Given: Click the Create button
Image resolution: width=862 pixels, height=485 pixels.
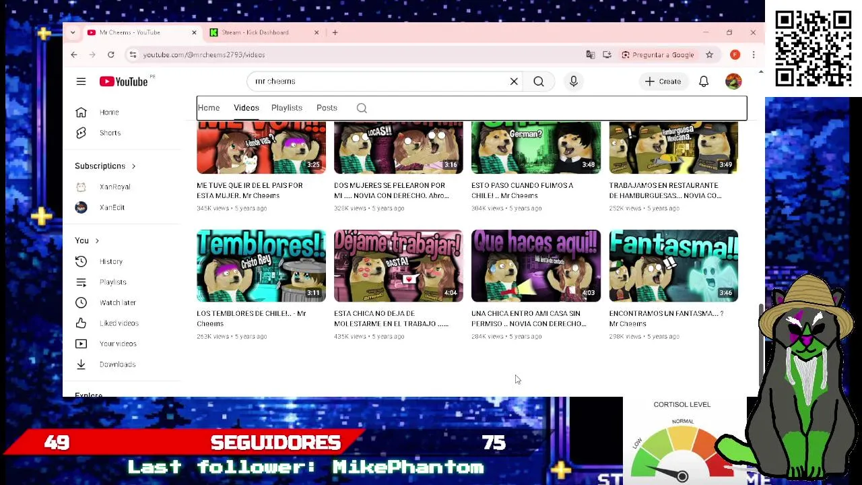Looking at the screenshot, I should [x=663, y=82].
